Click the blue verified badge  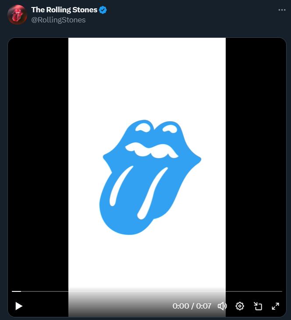coord(103,10)
